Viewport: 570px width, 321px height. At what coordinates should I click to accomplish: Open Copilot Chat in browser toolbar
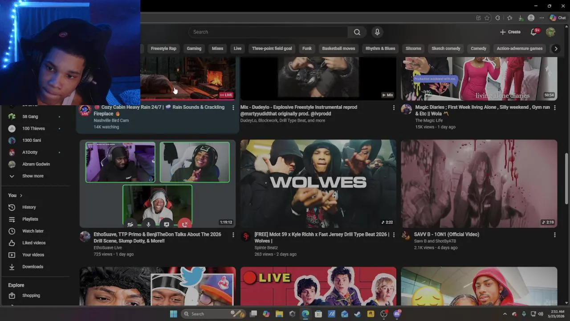[x=558, y=18]
